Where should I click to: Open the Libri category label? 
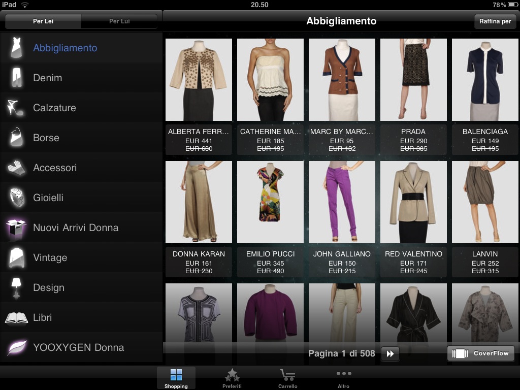43,317
